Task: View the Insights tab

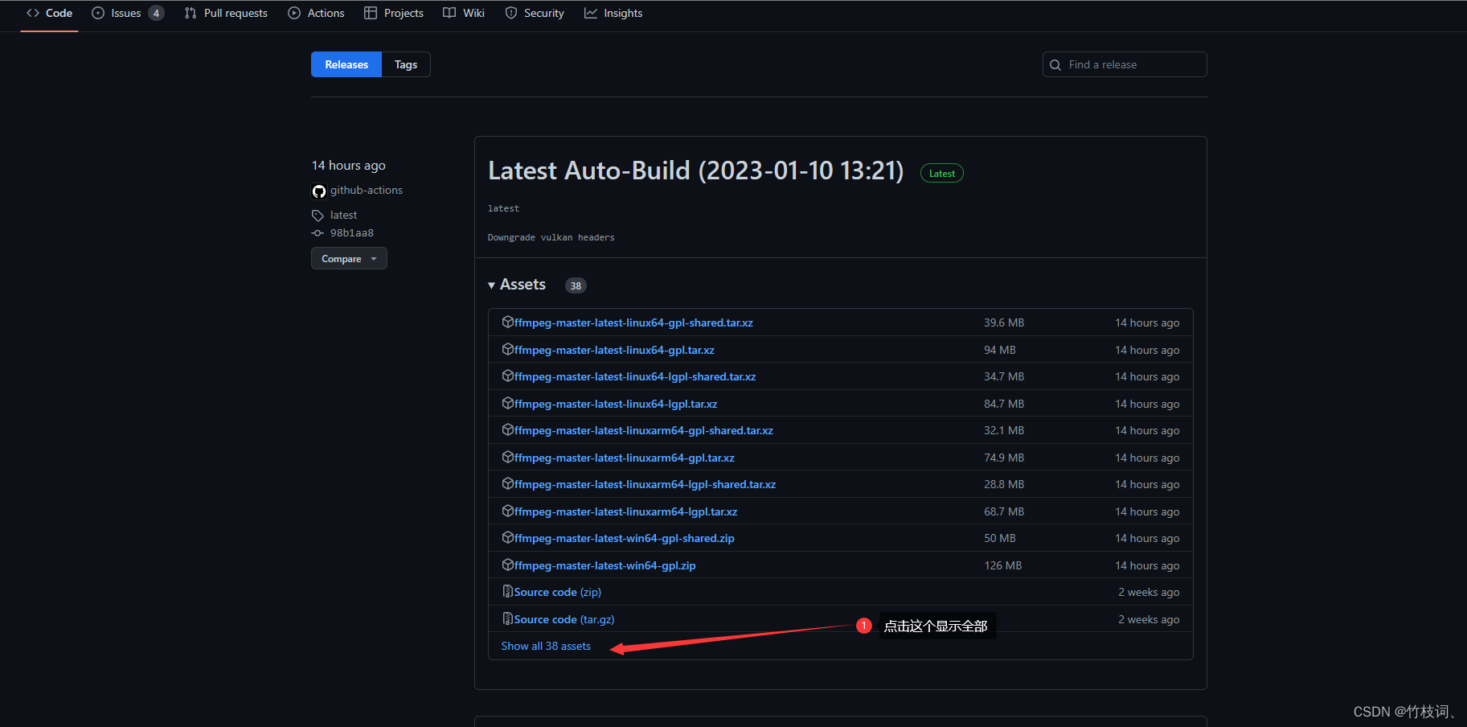Action: pos(613,13)
